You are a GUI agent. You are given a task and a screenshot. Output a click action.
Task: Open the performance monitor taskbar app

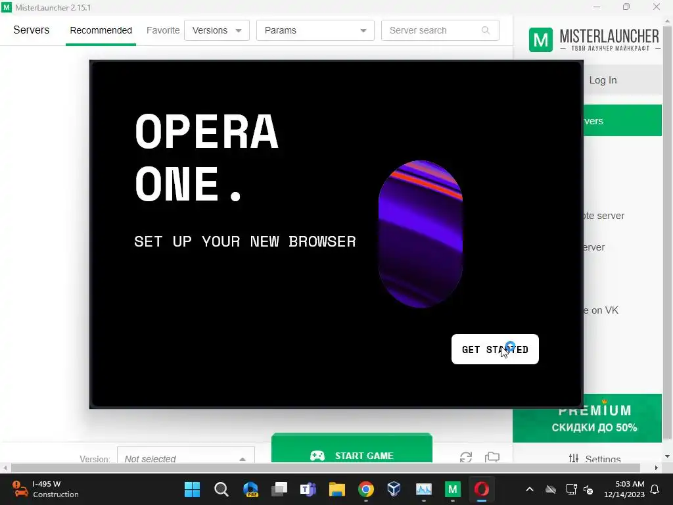(424, 489)
